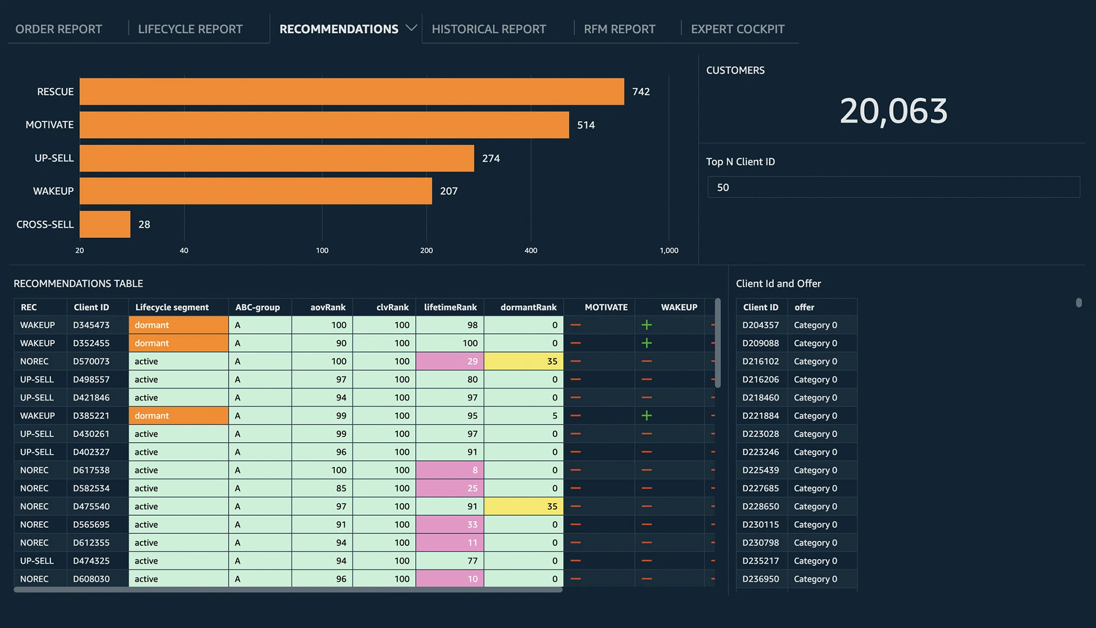Click MOTIVATE minus icon for D570073

(575, 361)
